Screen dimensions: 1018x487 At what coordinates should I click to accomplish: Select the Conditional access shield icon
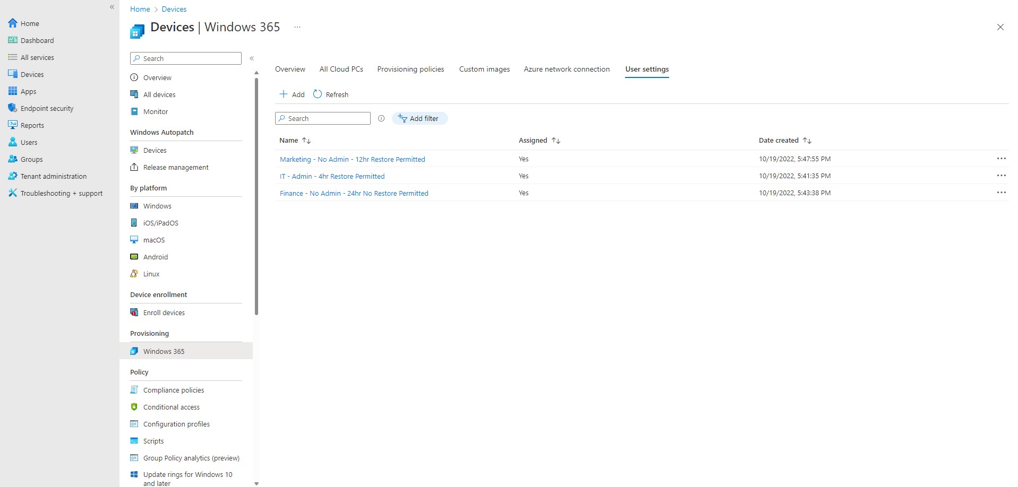[134, 407]
